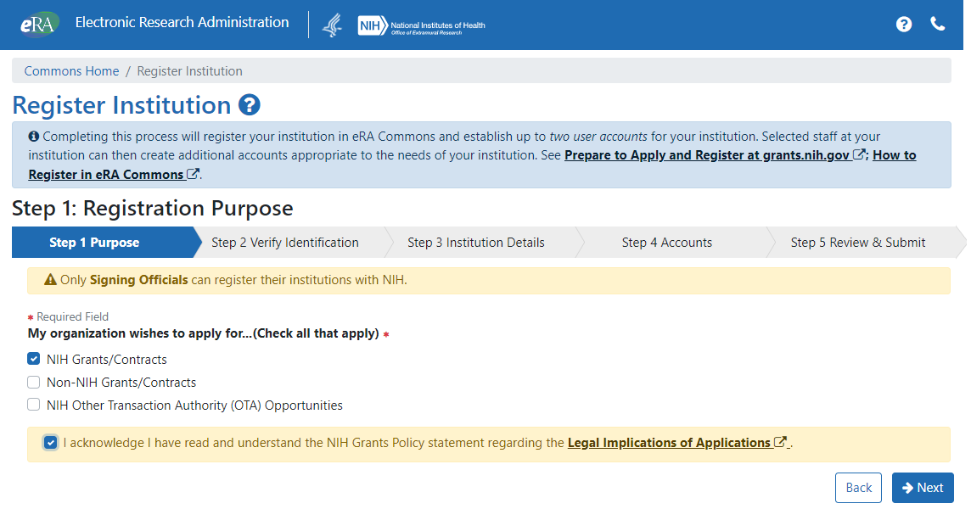The image size is (971, 509).
Task: Uncheck the NIH Grants/Contracts checkbox
Action: [x=34, y=359]
